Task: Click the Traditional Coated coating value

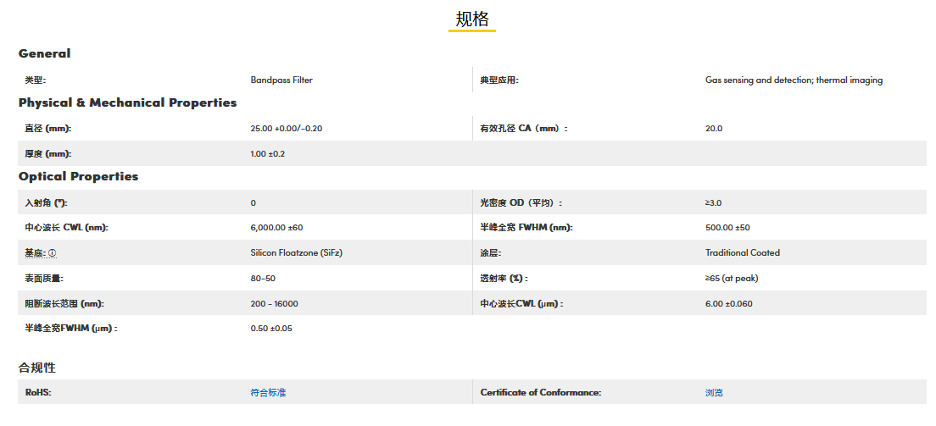Action: pos(742,252)
